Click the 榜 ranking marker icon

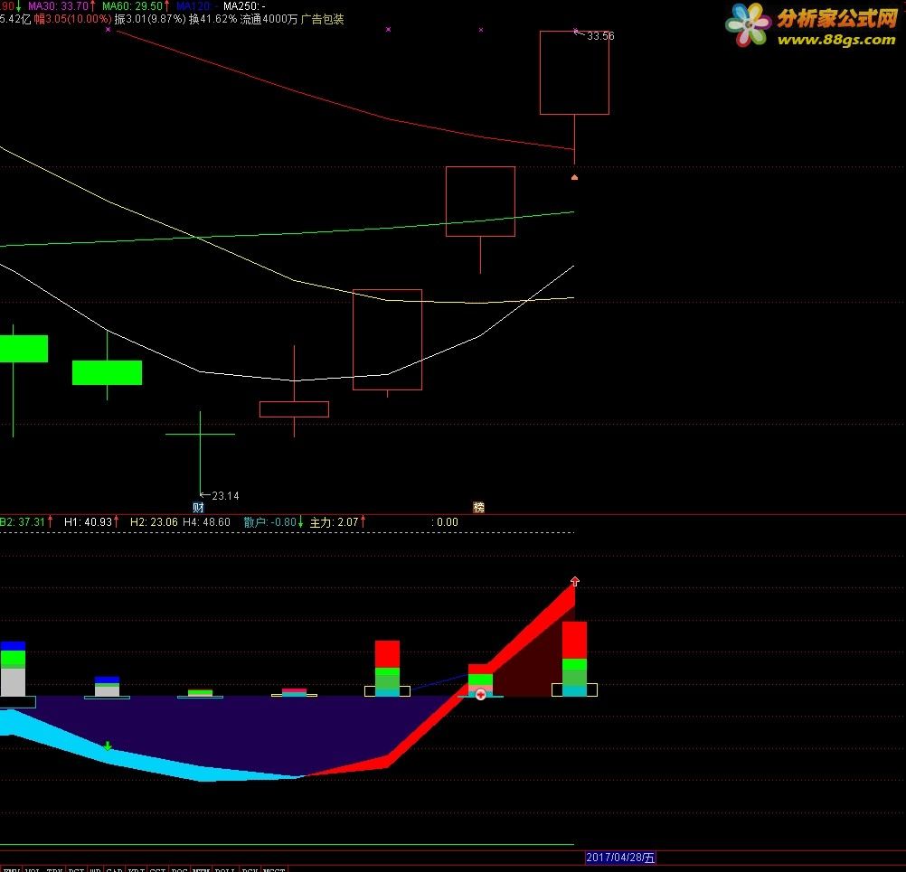pos(479,508)
